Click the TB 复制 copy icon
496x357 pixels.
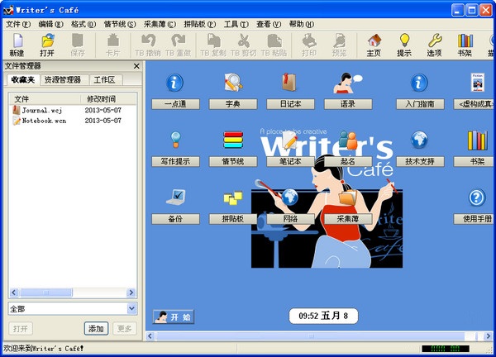click(213, 40)
